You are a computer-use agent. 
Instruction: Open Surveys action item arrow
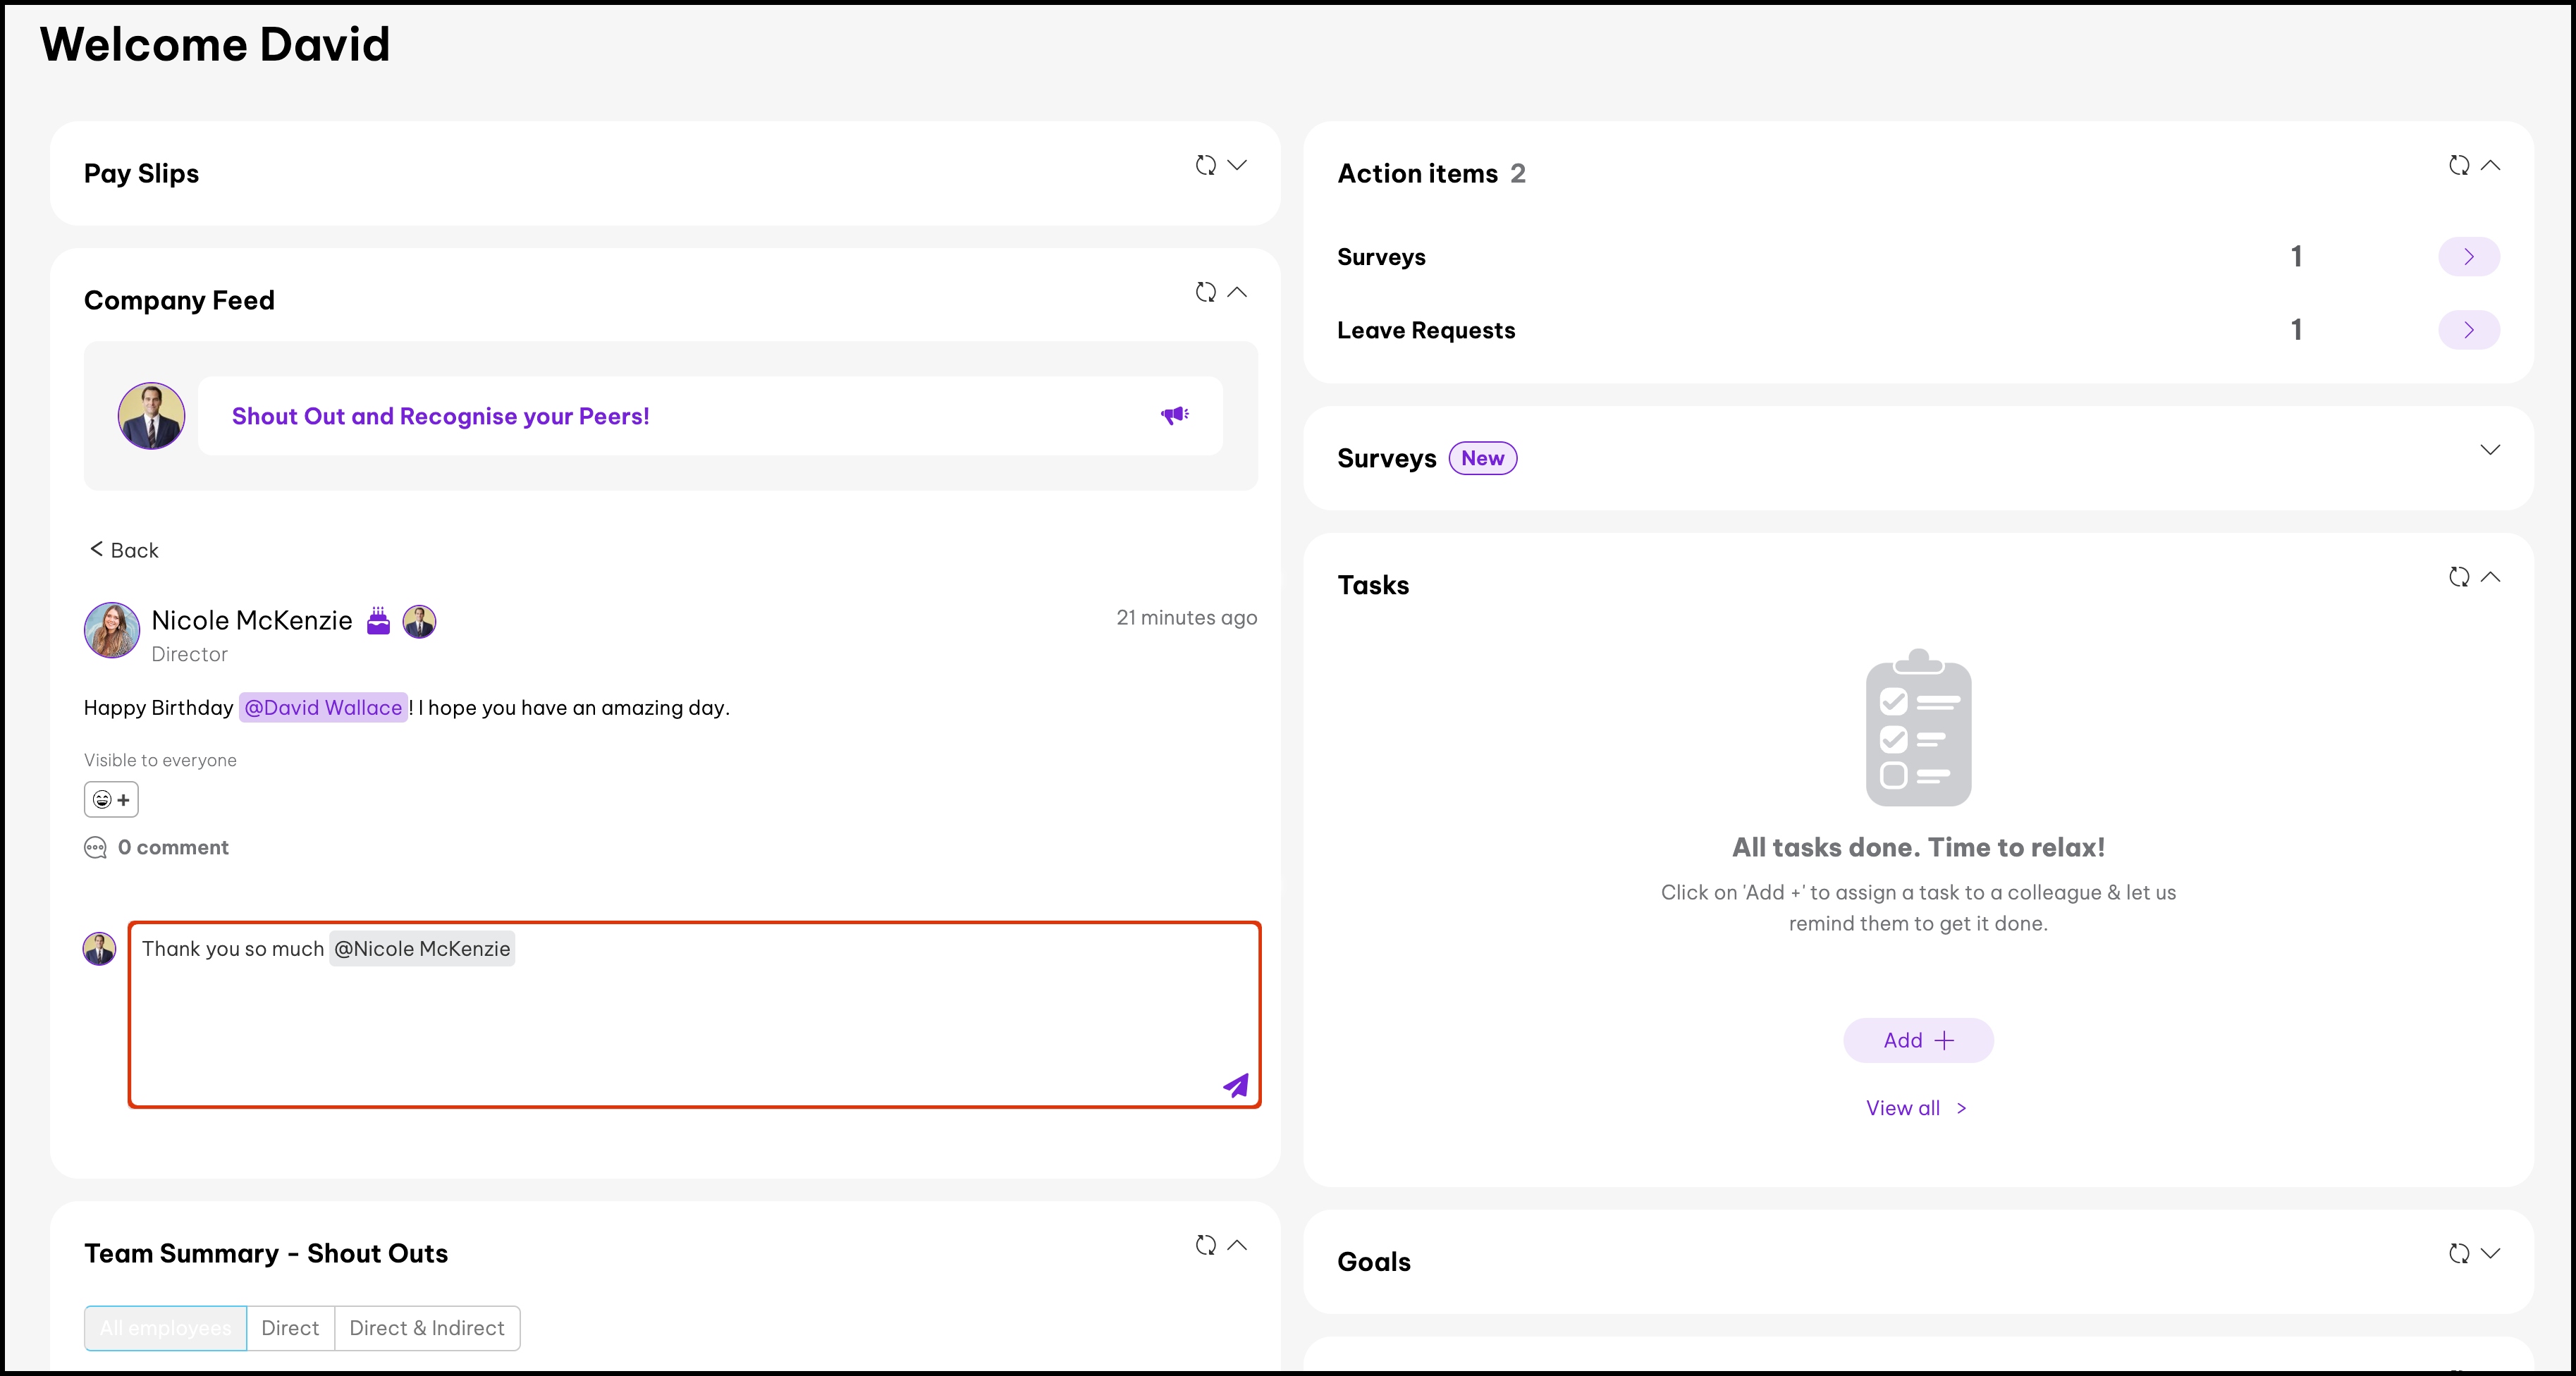[2469, 257]
